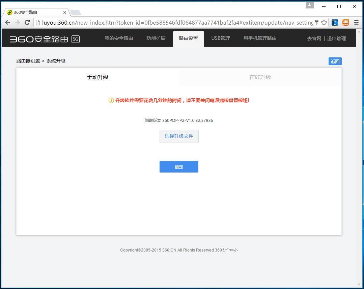Follow the 去官网 link

(x=314, y=38)
